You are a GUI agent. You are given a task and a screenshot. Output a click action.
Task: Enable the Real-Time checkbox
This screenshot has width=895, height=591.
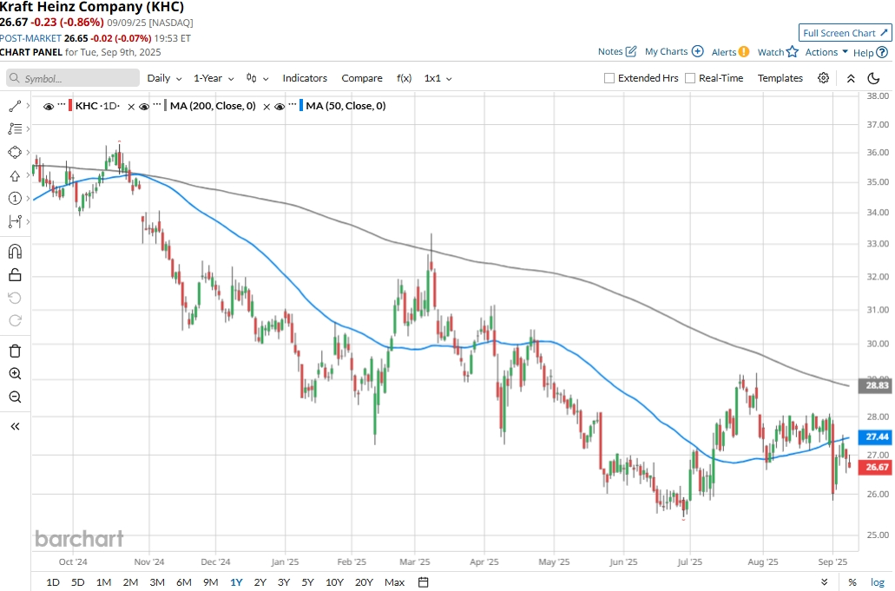(690, 78)
